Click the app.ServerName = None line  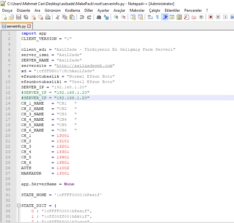coord(48,184)
